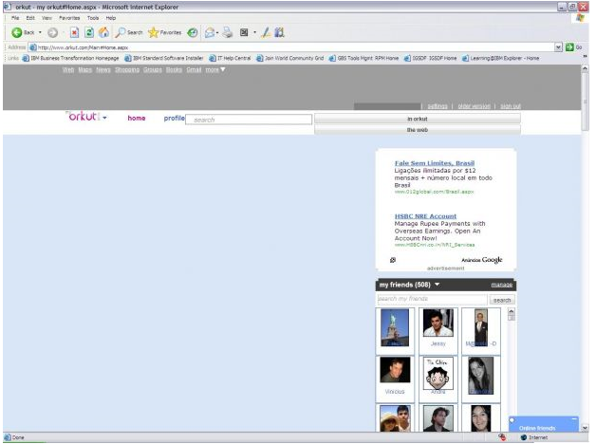Image resolution: width=596 pixels, height=444 pixels.
Task: Open the Online friends chat panel
Action: (544, 424)
